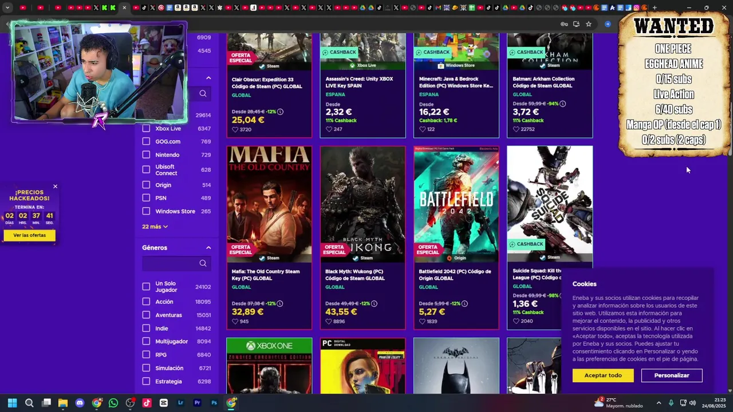733x412 pixels.
Task: Add Assassin's Creed Unity to wishlist heart
Action: point(329,129)
